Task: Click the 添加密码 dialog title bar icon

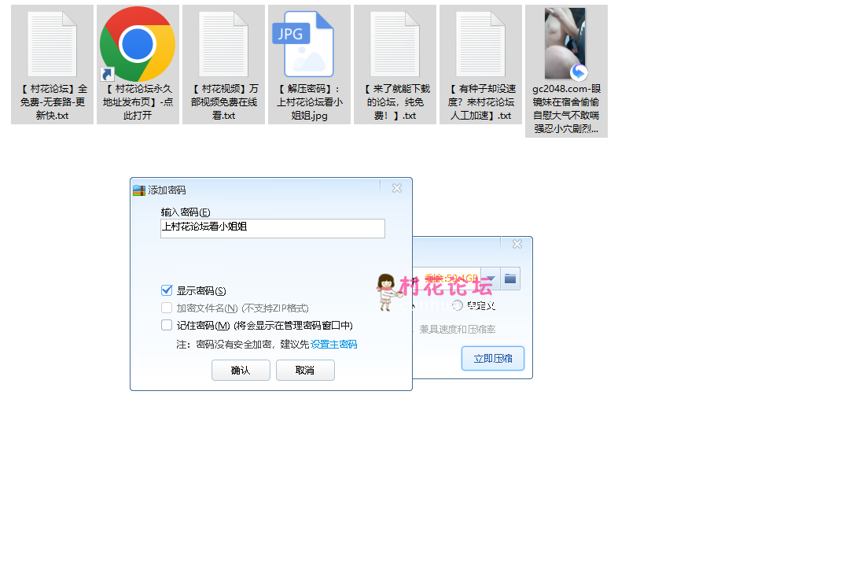Action: (138, 189)
